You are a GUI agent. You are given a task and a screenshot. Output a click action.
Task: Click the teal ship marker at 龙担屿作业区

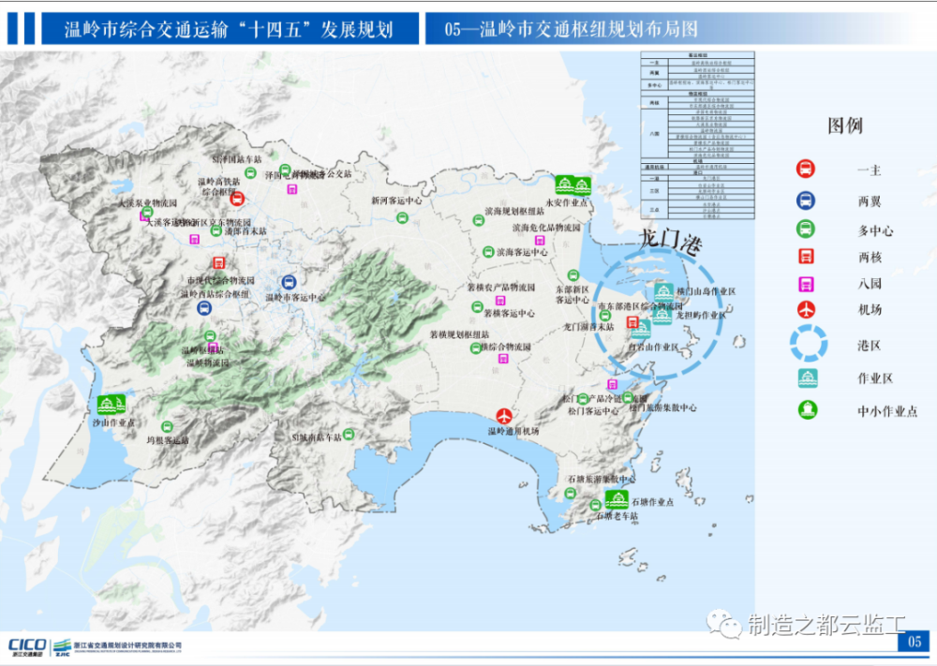[662, 315]
